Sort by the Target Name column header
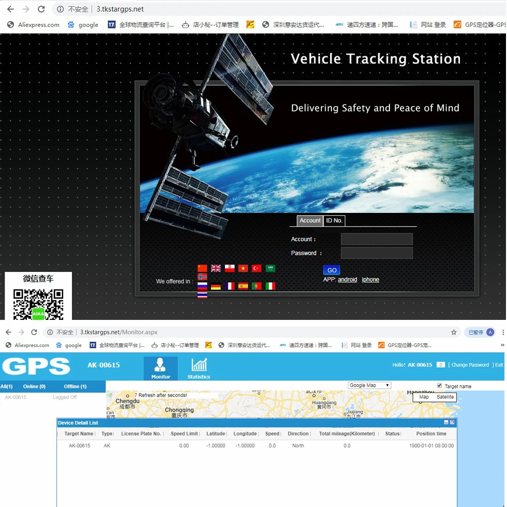Viewport: 507px width, 507px height. tap(79, 433)
